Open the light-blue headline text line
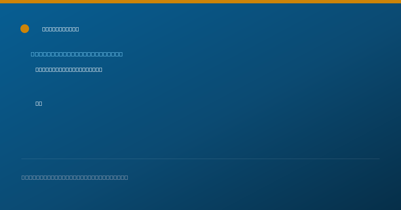Image resolution: width=401 pixels, height=210 pixels. (x=77, y=54)
